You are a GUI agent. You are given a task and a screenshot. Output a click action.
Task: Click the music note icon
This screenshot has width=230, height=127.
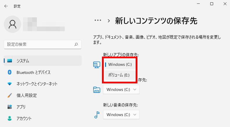tap(97, 115)
